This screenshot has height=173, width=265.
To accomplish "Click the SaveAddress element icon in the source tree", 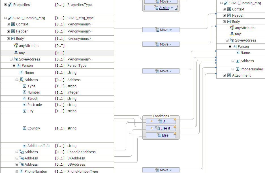I will coord(16,59).
